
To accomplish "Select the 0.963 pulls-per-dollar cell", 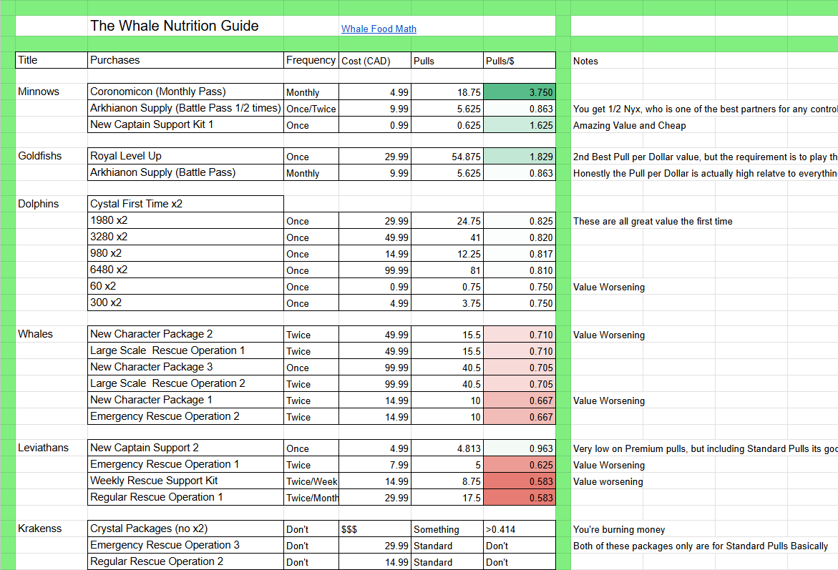I will point(520,448).
